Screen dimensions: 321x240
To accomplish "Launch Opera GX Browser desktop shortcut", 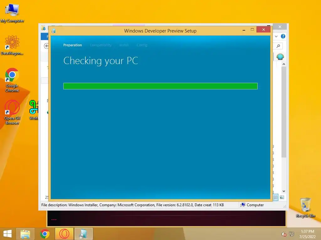I will coord(12,112).
